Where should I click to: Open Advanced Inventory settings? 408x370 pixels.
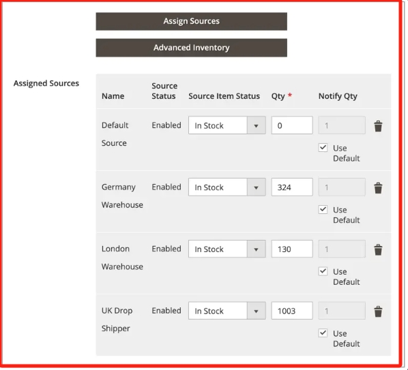click(x=192, y=48)
